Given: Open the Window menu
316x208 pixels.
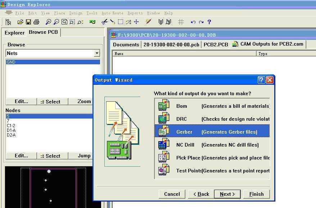Looking at the screenshot, I should 153,13.
